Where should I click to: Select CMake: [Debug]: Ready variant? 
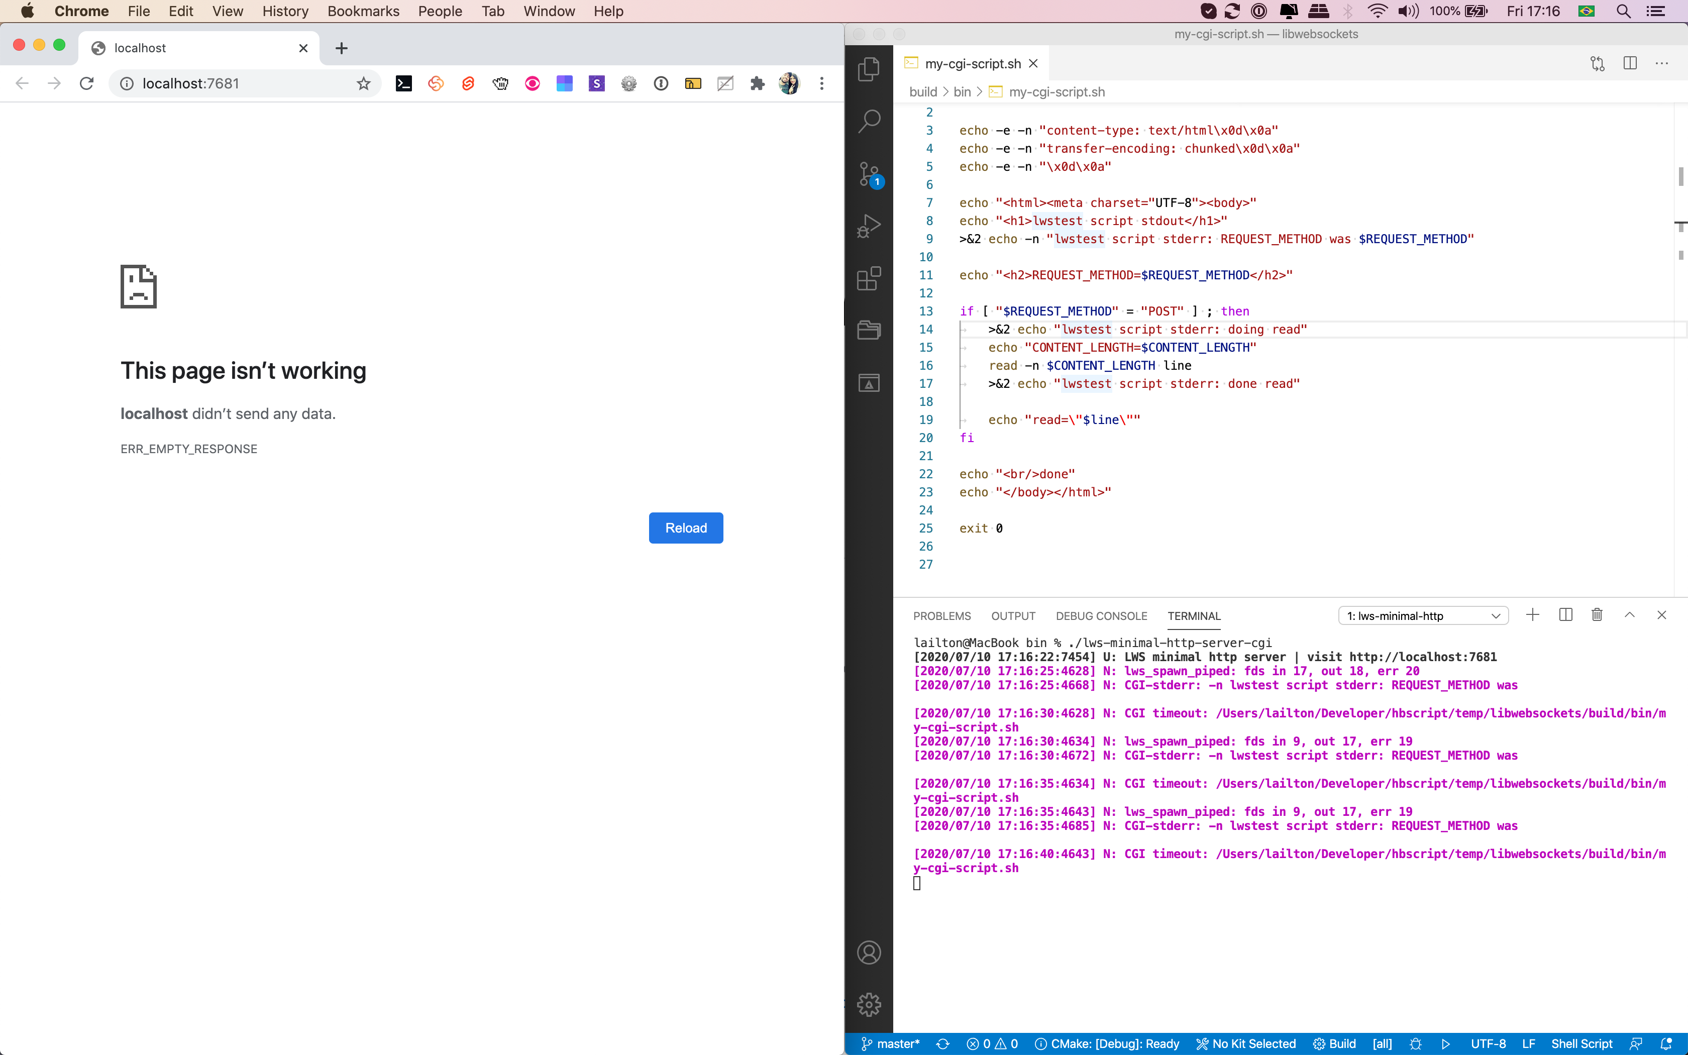[1107, 1044]
